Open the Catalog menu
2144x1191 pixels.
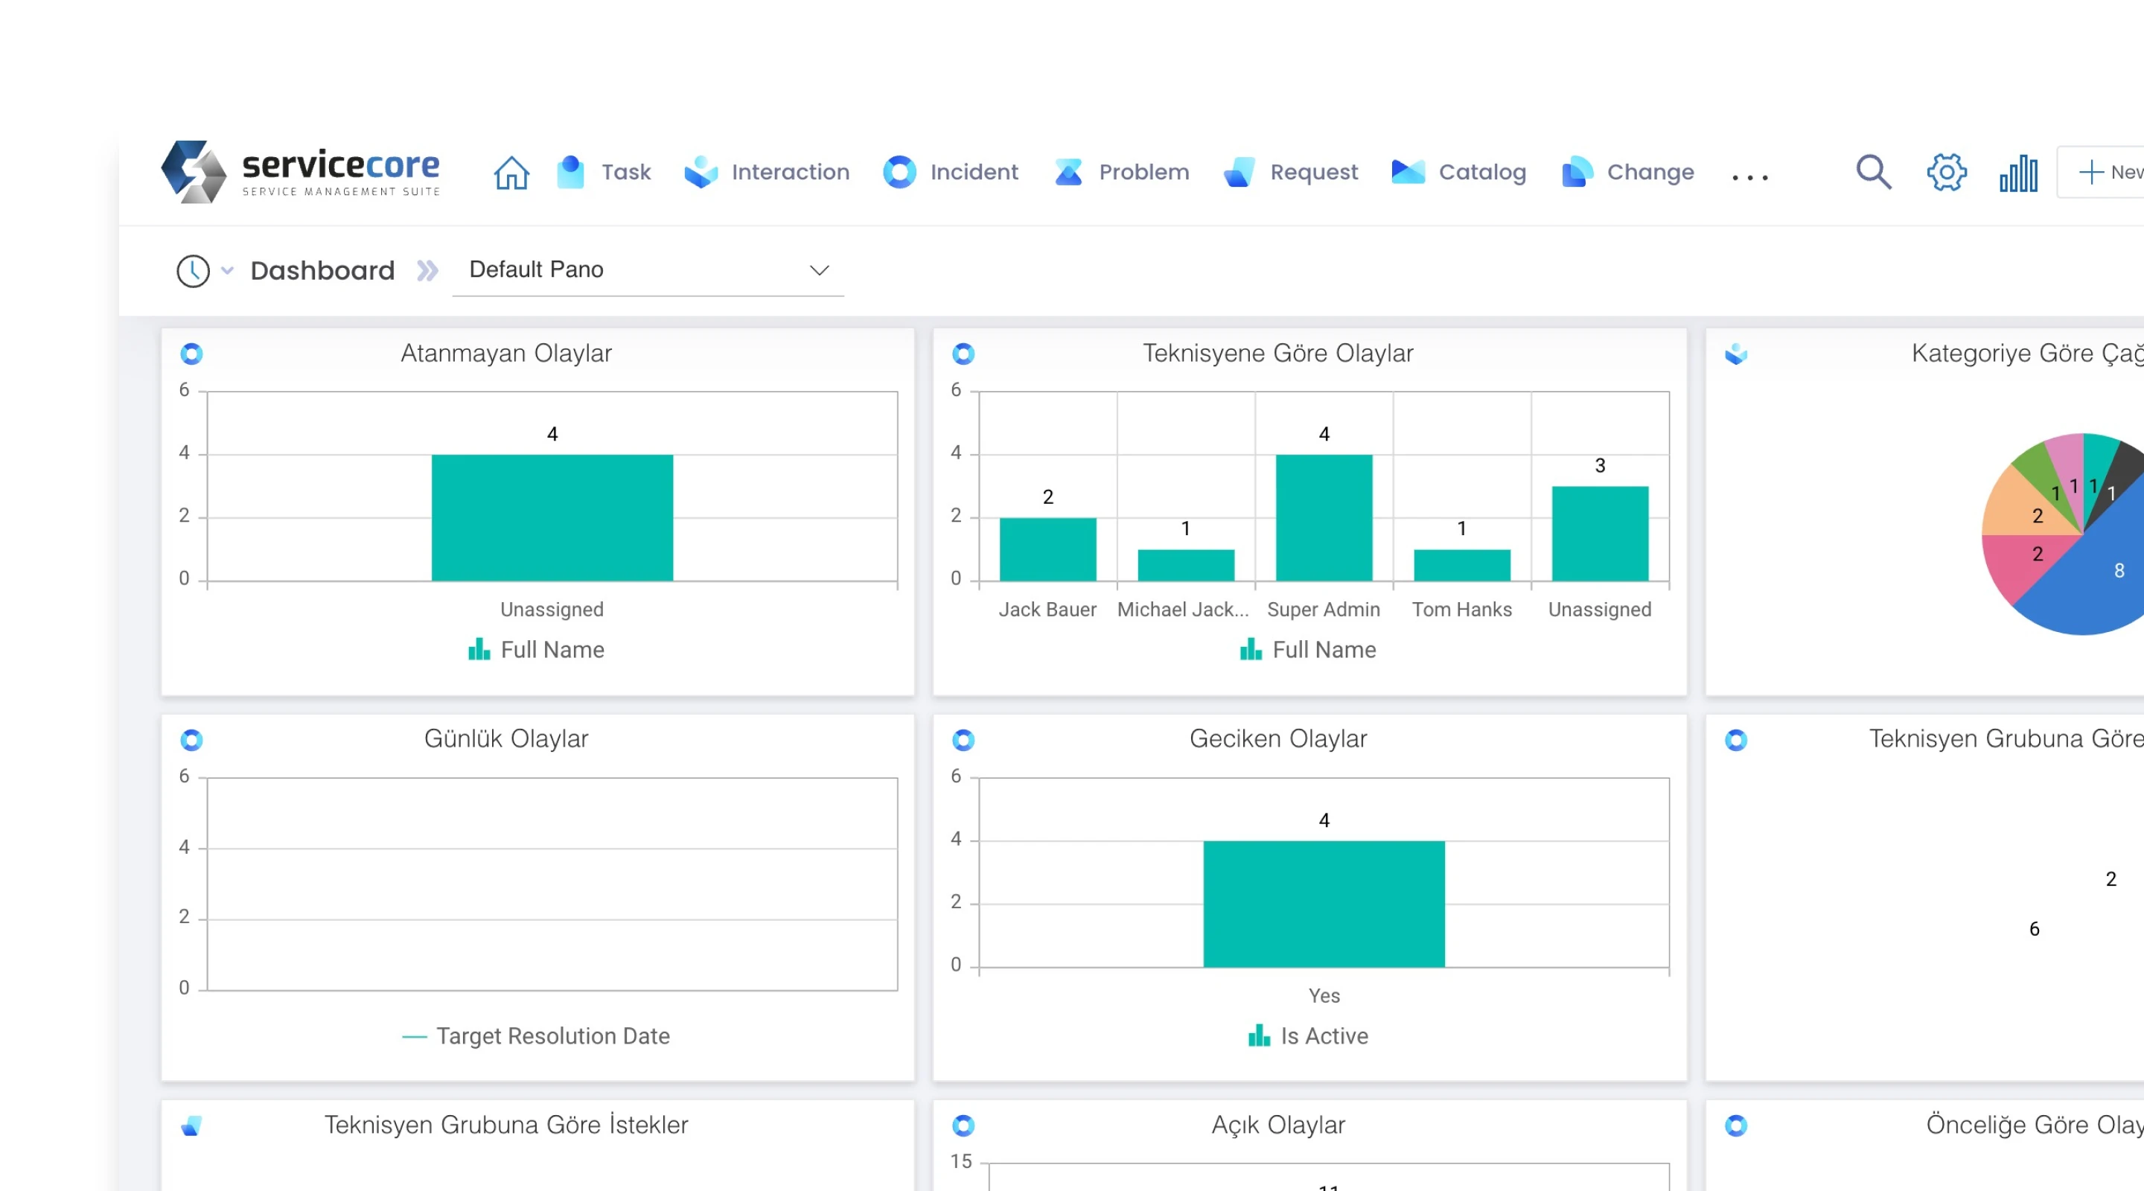[1482, 172]
